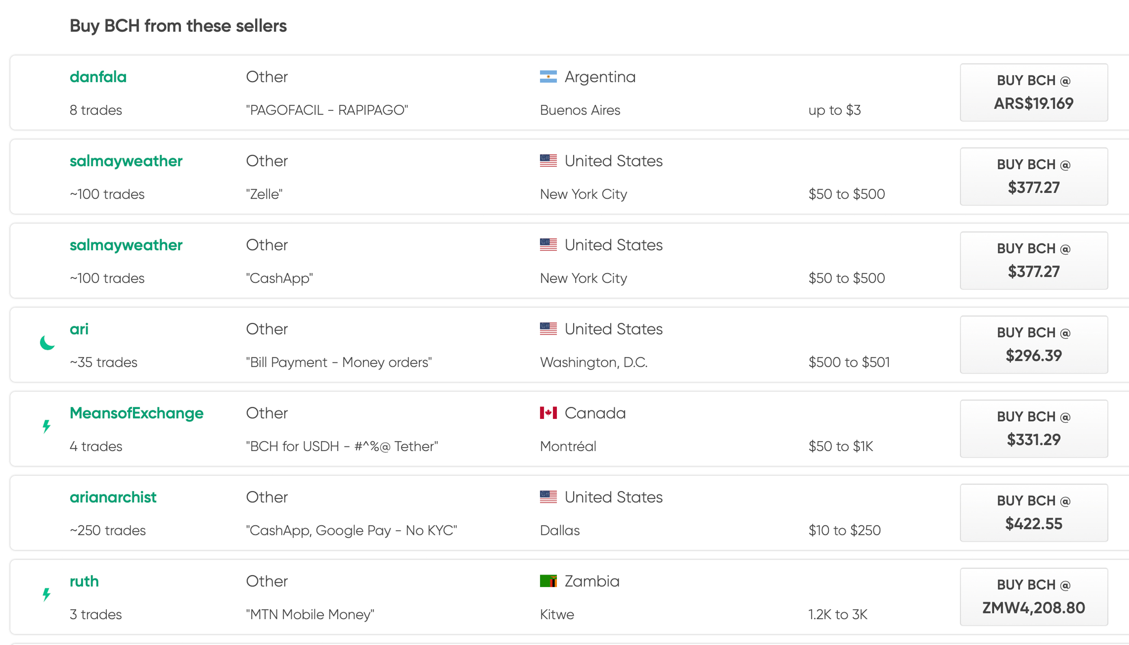Viewport: 1129px width, 645px height.
Task: Open ruth's seller profile
Action: [x=84, y=581]
